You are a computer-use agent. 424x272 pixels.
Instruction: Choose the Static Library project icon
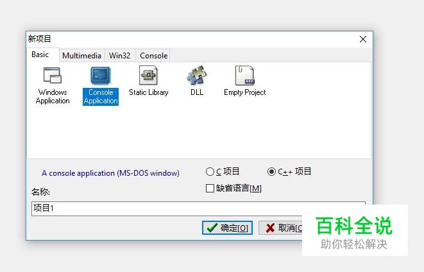pyautogui.click(x=148, y=76)
